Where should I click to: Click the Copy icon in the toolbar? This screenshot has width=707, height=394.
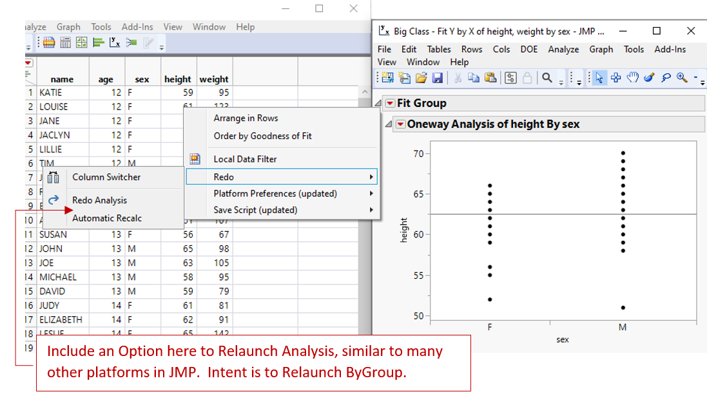pyautogui.click(x=473, y=77)
